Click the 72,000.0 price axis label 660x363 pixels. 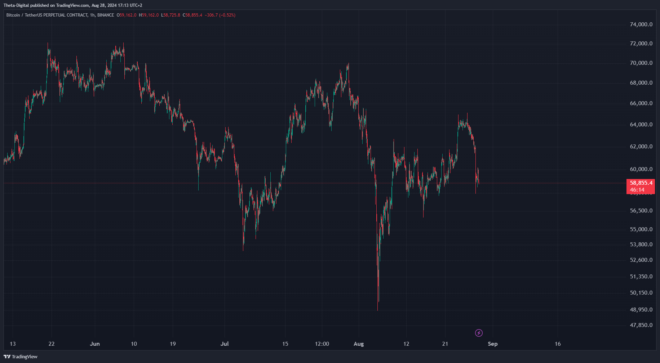[x=641, y=44]
